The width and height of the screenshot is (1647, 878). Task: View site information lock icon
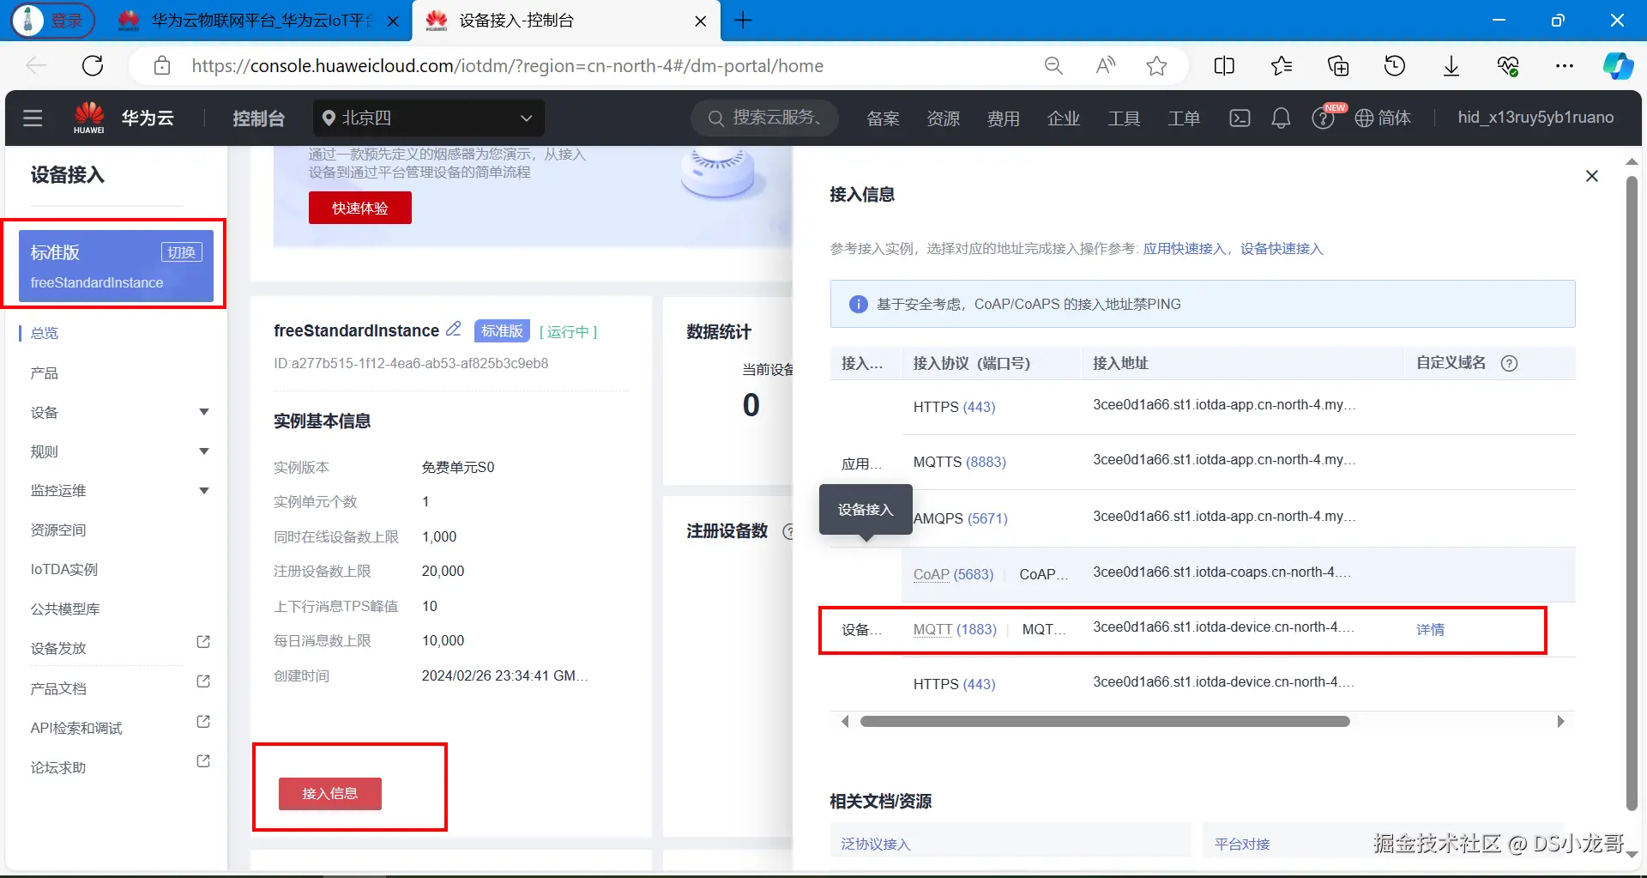[x=162, y=65]
